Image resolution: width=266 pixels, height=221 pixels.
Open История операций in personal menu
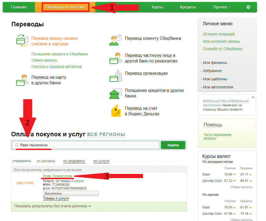click(x=219, y=34)
